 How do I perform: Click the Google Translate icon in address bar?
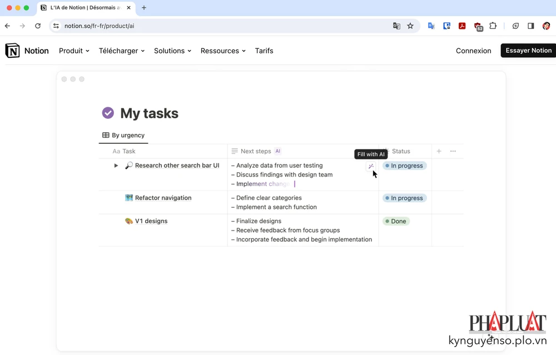tap(396, 26)
